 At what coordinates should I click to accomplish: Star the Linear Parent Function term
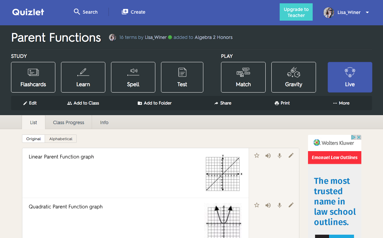257,155
